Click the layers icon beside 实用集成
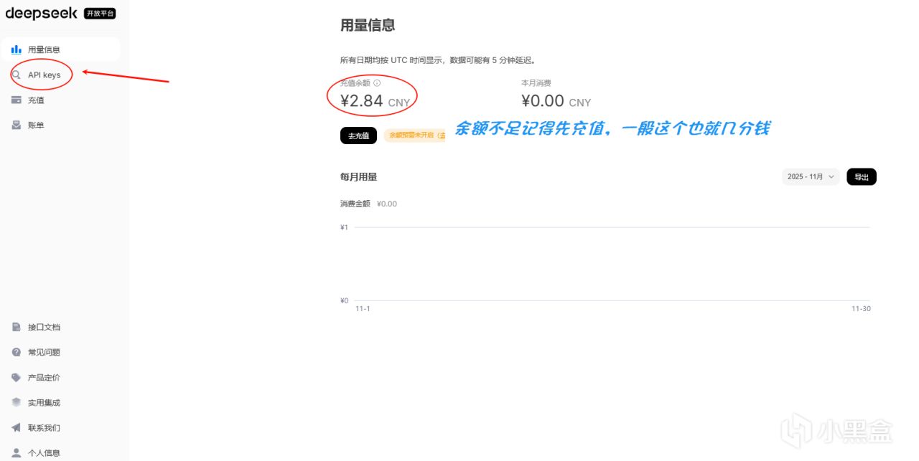The image size is (919, 461). pos(16,402)
